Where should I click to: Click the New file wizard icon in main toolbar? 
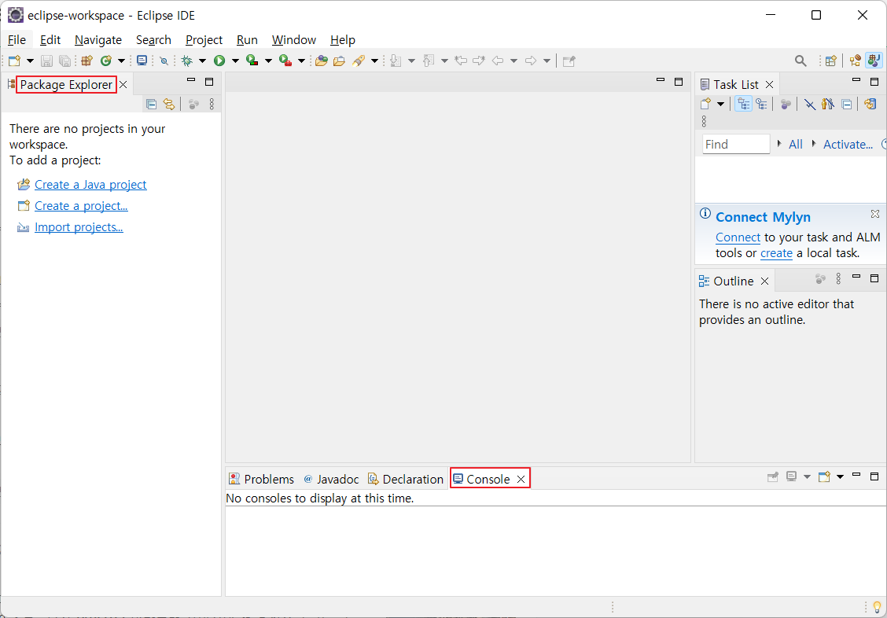click(15, 61)
